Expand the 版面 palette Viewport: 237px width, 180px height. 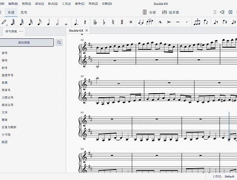pyautogui.click(x=4, y=142)
